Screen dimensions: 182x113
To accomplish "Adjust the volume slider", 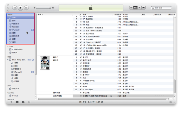I will pyautogui.click(x=43, y=8).
